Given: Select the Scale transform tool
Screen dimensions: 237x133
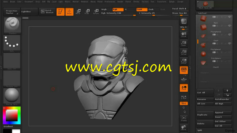Looking at the screenshot, I should pyautogui.click(x=87, y=12).
